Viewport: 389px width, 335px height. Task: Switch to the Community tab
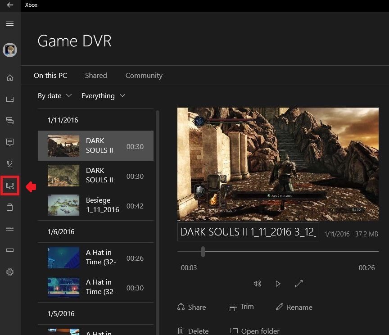coord(144,76)
